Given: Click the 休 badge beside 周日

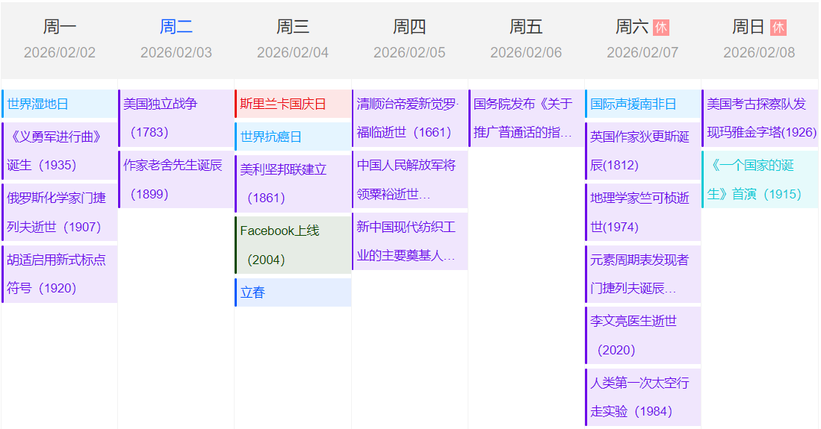Looking at the screenshot, I should (778, 28).
